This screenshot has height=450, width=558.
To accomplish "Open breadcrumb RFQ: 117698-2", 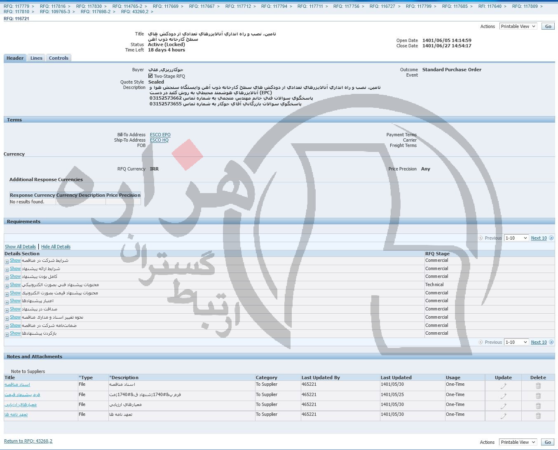I will [96, 12].
